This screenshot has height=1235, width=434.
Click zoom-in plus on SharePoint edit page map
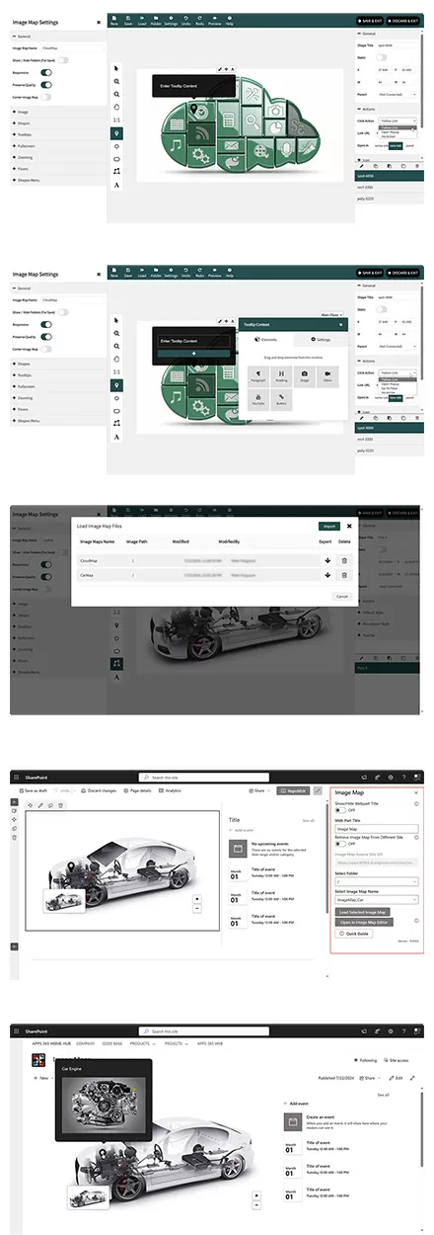click(199, 899)
